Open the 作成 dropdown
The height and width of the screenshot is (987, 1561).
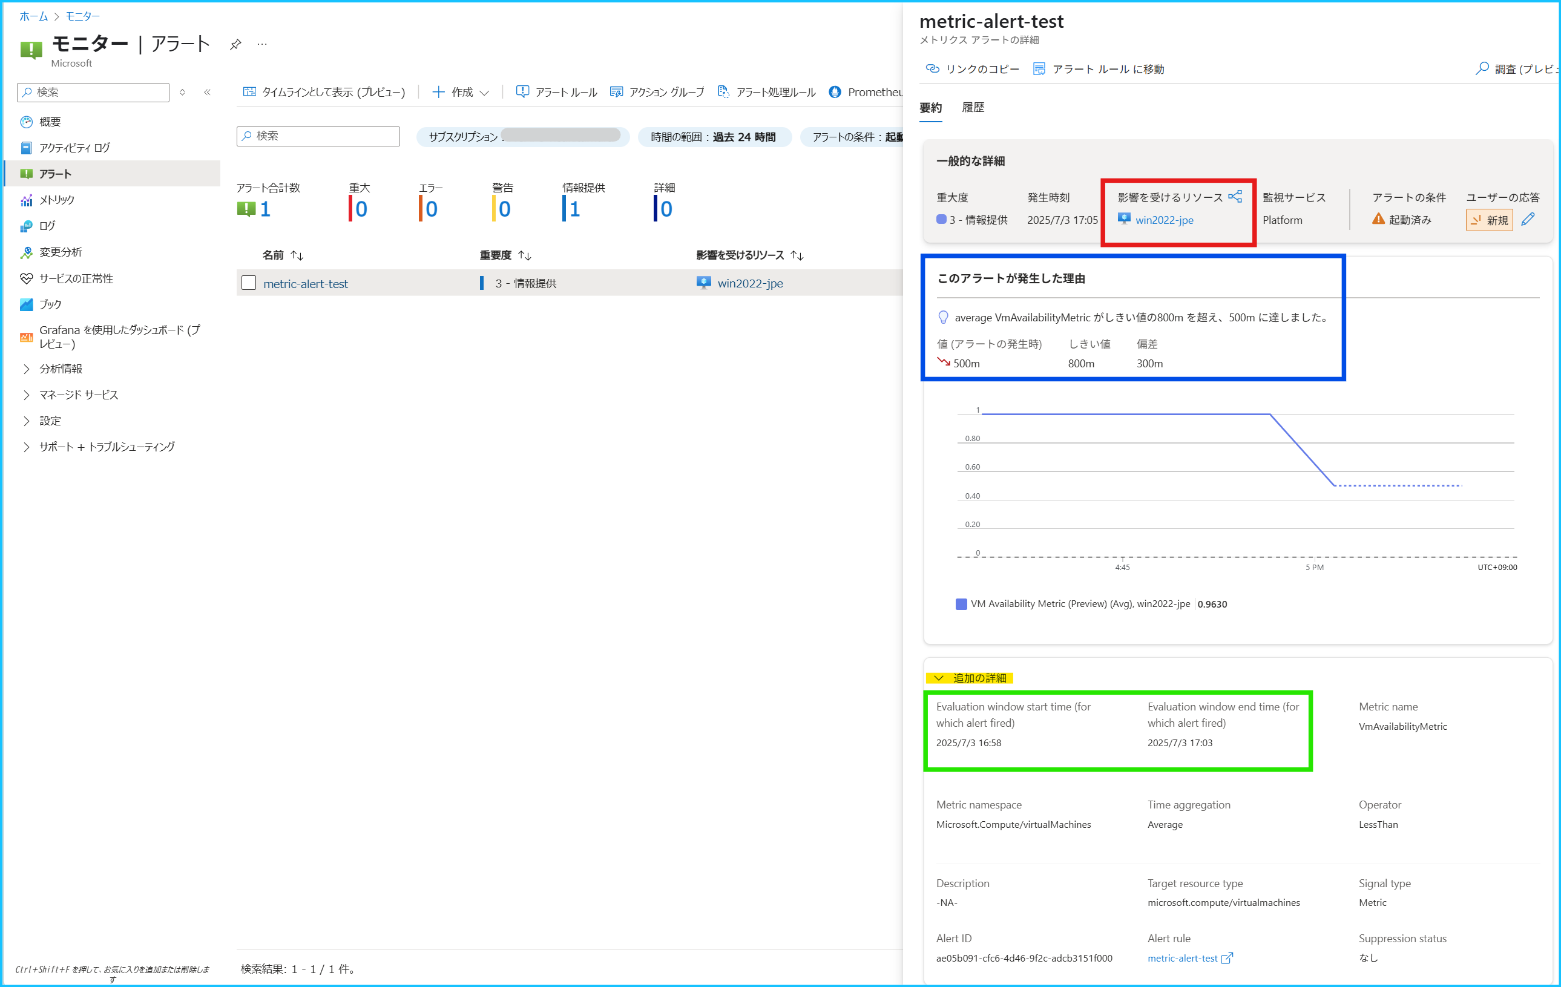[461, 92]
